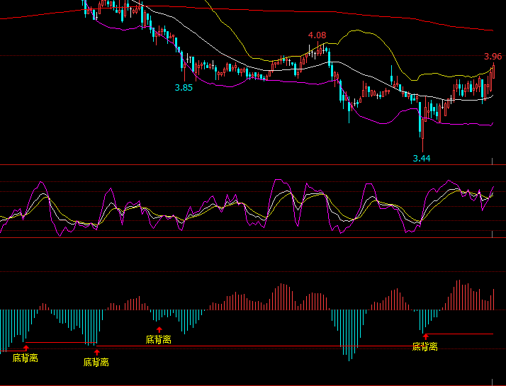The width and height of the screenshot is (506, 386).
Task: Select the leftmost 底背离 divergence label
Action: tap(26, 358)
